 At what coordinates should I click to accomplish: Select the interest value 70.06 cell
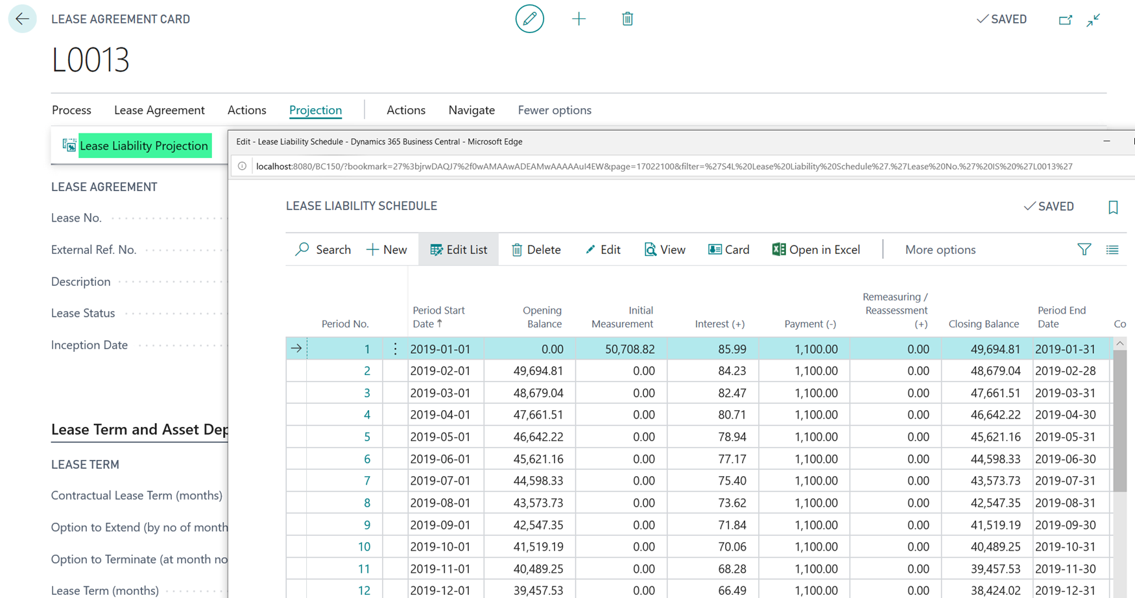[x=713, y=547]
